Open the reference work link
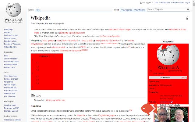Screen dimensions: 195x122 [x=58, y=47]
